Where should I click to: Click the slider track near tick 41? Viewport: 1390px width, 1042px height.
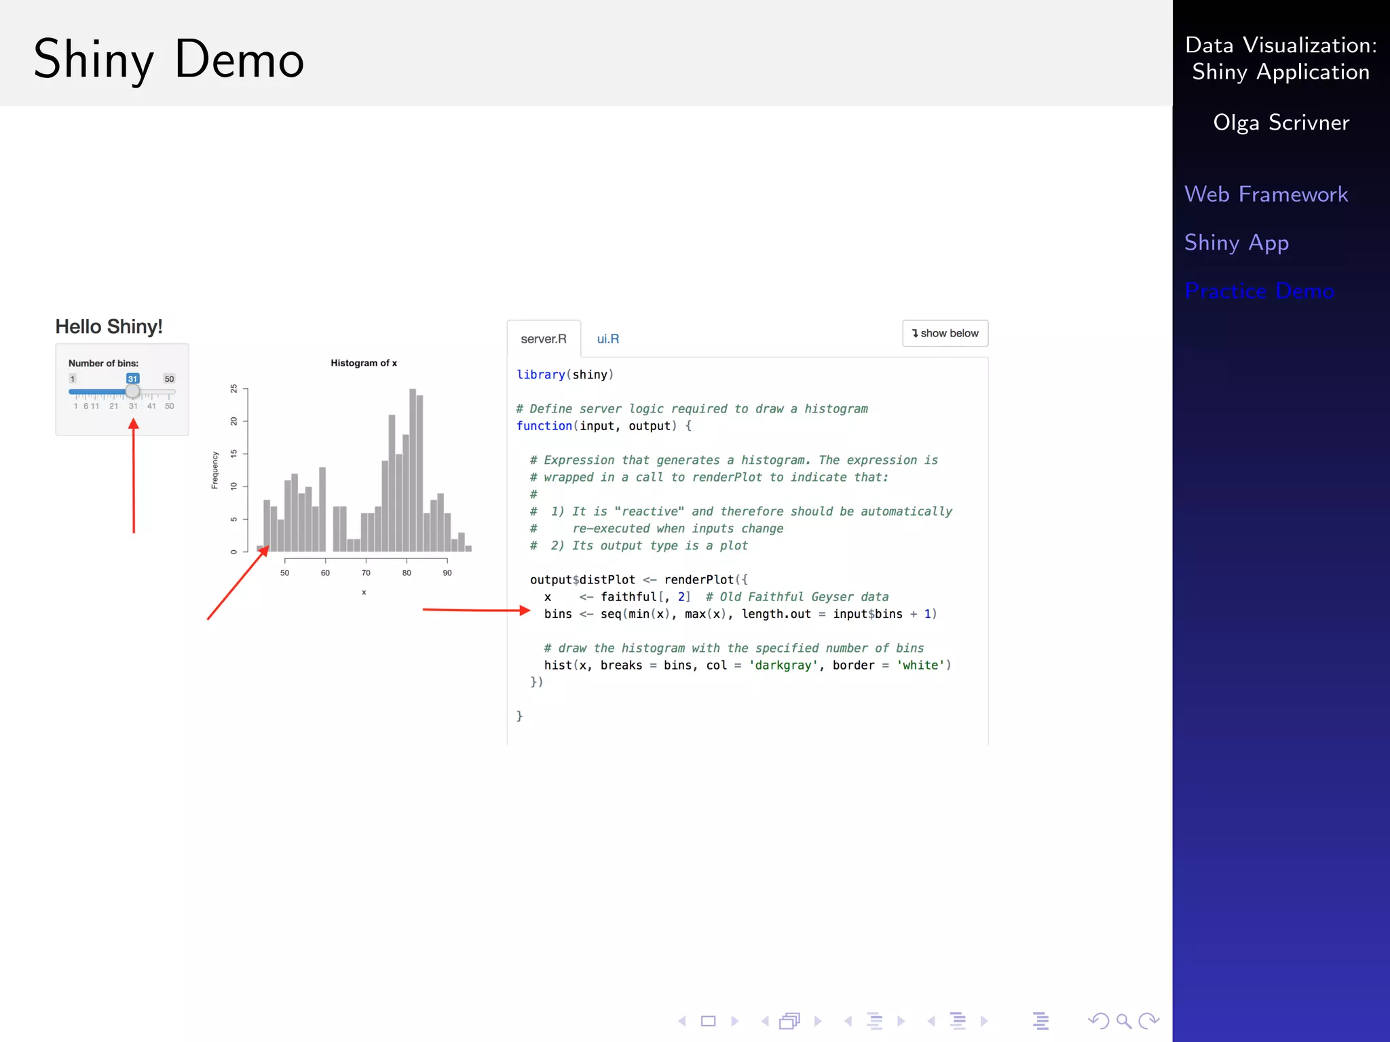click(x=151, y=391)
